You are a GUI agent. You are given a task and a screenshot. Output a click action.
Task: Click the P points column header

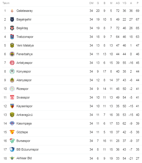(138, 3)
